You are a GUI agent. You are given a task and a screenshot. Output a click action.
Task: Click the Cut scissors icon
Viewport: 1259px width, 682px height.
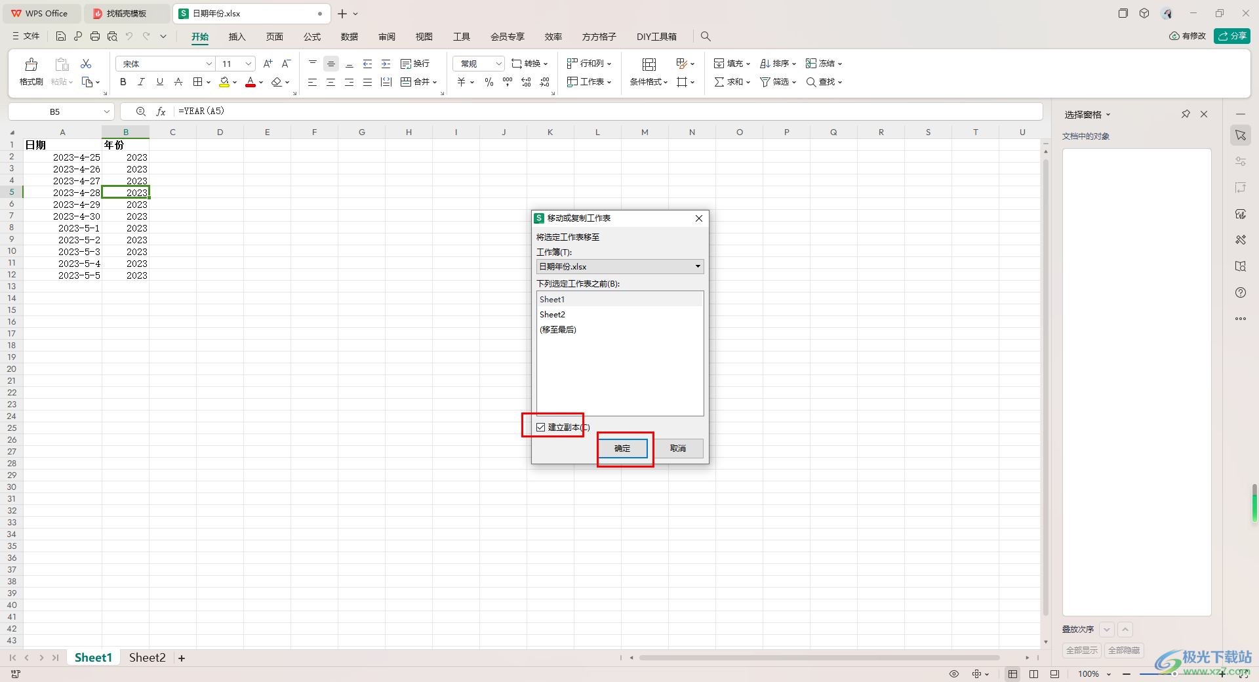point(86,64)
